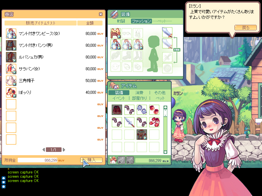Pick the 三角帽子 hat icon in shop
Image resolution: width=262 pixels, height=196 pixels.
pos(11,81)
